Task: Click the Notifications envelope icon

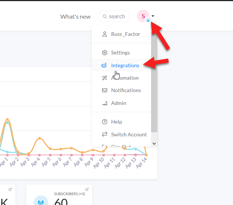Action: pos(105,90)
